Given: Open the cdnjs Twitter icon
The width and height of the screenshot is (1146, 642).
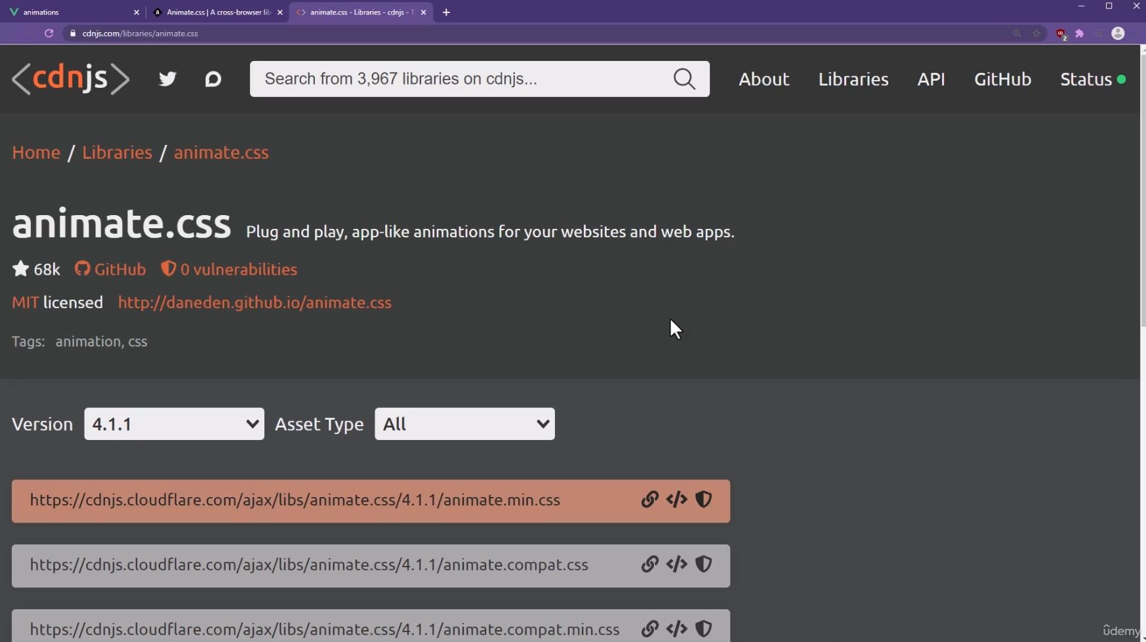Looking at the screenshot, I should (x=167, y=79).
